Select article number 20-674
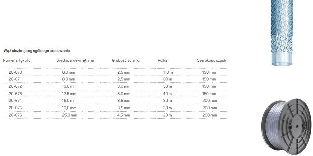The width and height of the screenshot is (313, 156). 15,101
